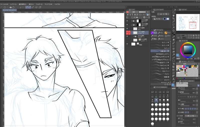Select the Lasso selection tool
The width and height of the screenshot is (200, 127).
click(x=173, y=24)
